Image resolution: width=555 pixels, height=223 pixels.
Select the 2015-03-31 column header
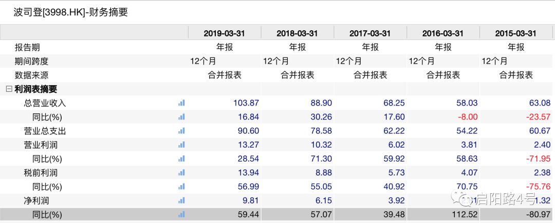point(516,33)
